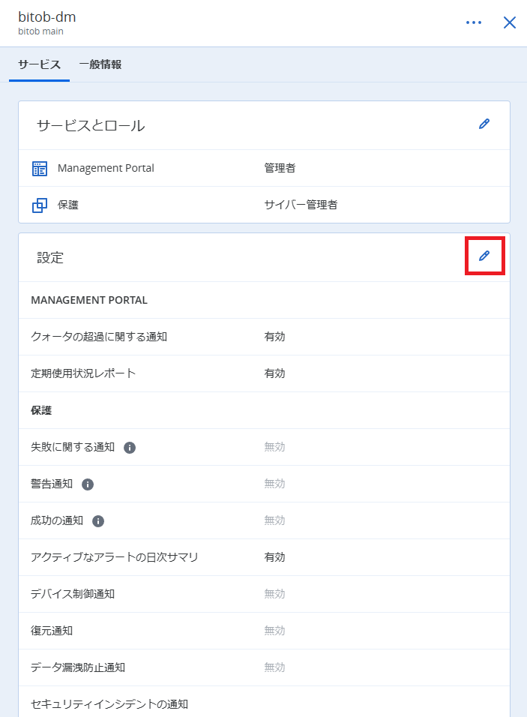Click the info icon next to 成功の通知

(98, 521)
